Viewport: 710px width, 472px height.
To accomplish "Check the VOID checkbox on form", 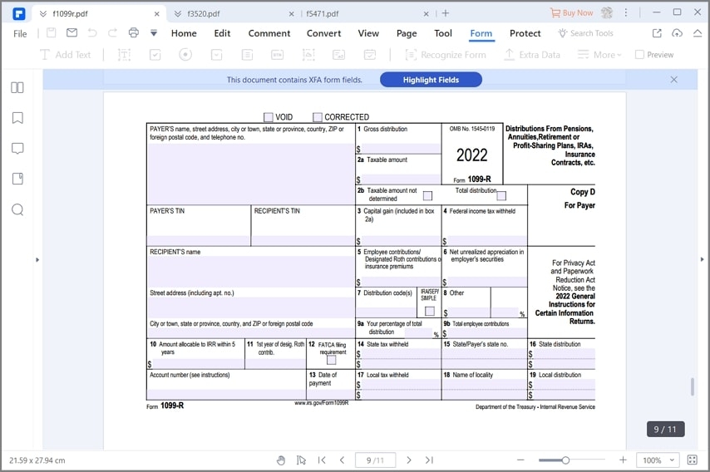I will pyautogui.click(x=269, y=117).
